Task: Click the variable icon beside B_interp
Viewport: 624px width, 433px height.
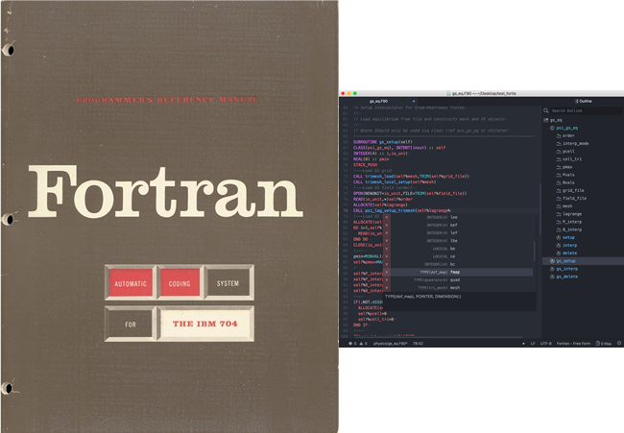Action: coord(559,229)
